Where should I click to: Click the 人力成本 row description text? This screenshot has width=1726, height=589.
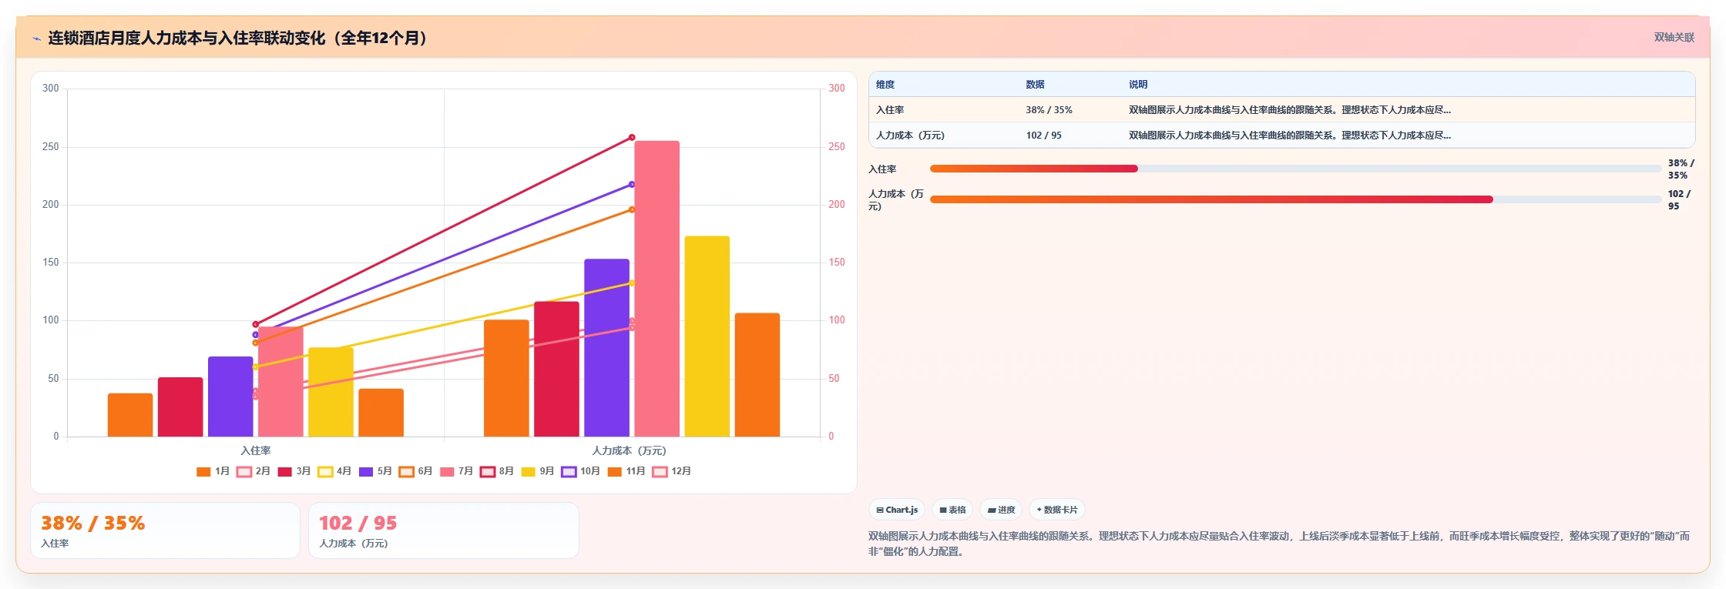tap(1289, 136)
